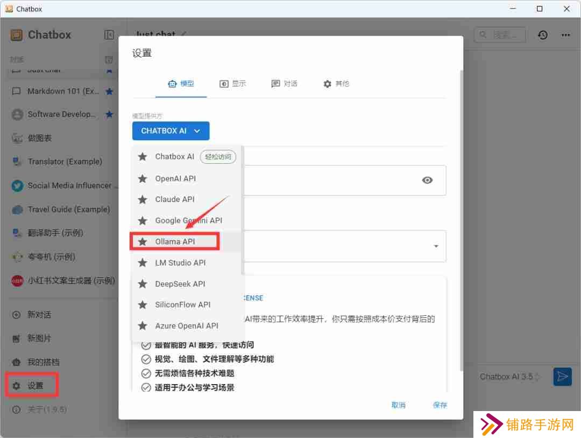Click the 保存 save button
The height and width of the screenshot is (438, 581).
[x=440, y=405]
